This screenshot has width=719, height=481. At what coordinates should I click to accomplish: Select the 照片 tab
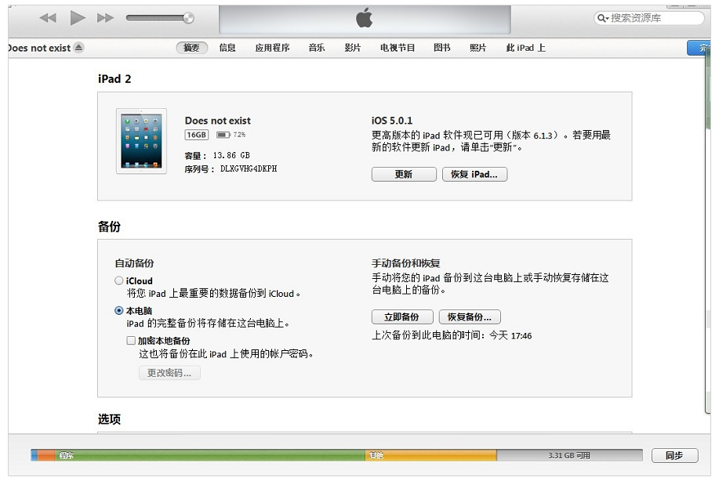(478, 48)
